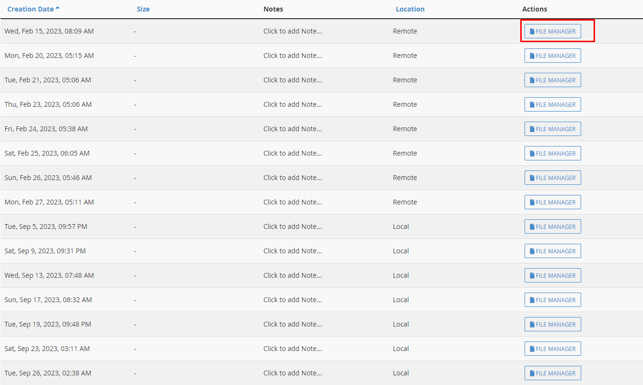The height and width of the screenshot is (385, 643).
Task: Add a note to Sep 23, 2023 backup
Action: click(x=292, y=349)
